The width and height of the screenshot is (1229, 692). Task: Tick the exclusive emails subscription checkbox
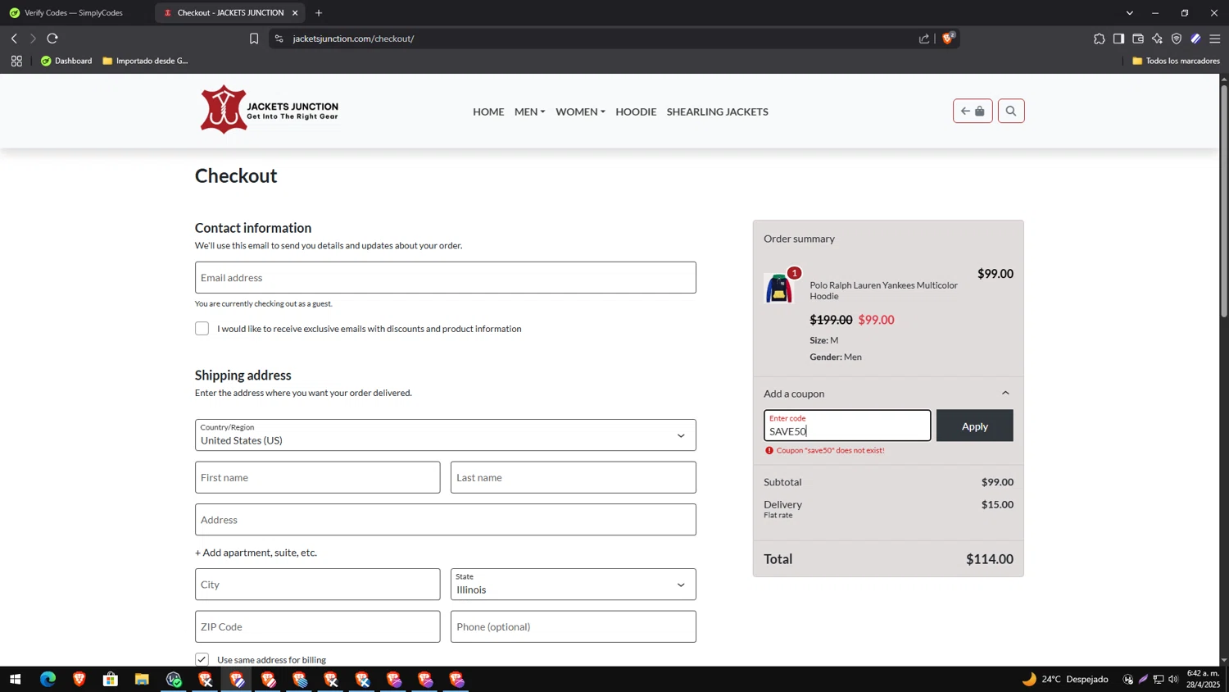pyautogui.click(x=202, y=329)
